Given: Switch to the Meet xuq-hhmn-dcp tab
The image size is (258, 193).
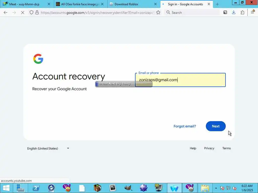Looking at the screenshot, I should 24,4.
